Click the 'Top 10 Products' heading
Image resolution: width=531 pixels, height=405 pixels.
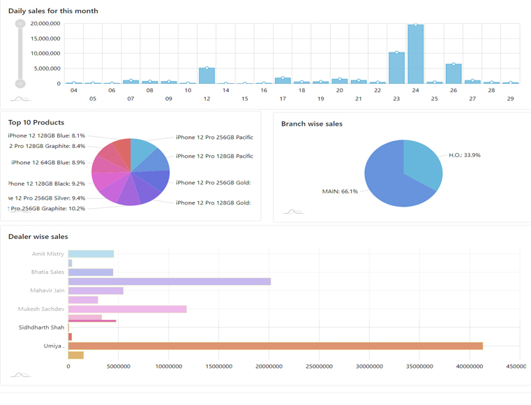click(36, 123)
